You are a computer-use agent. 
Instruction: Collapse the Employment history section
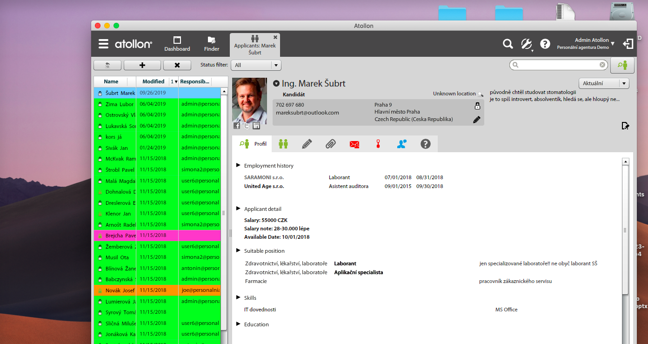point(239,166)
